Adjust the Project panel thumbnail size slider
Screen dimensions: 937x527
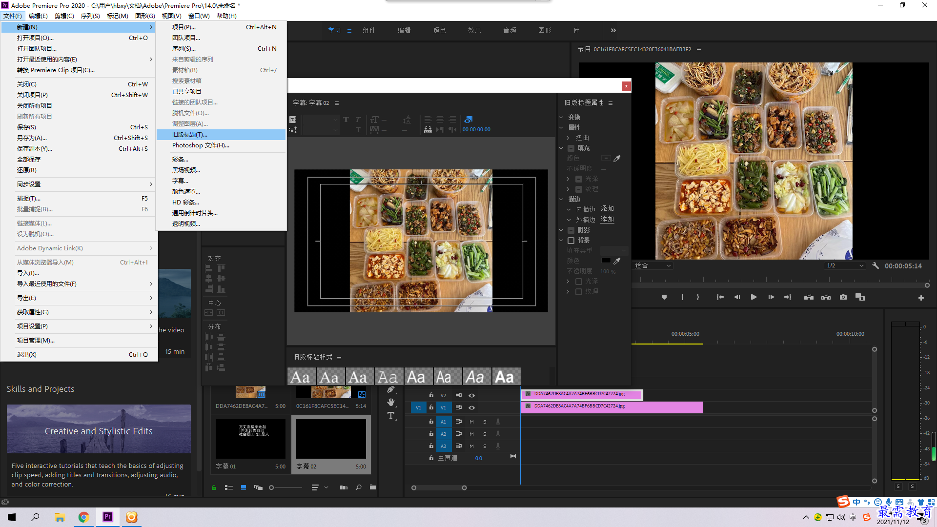(285, 487)
